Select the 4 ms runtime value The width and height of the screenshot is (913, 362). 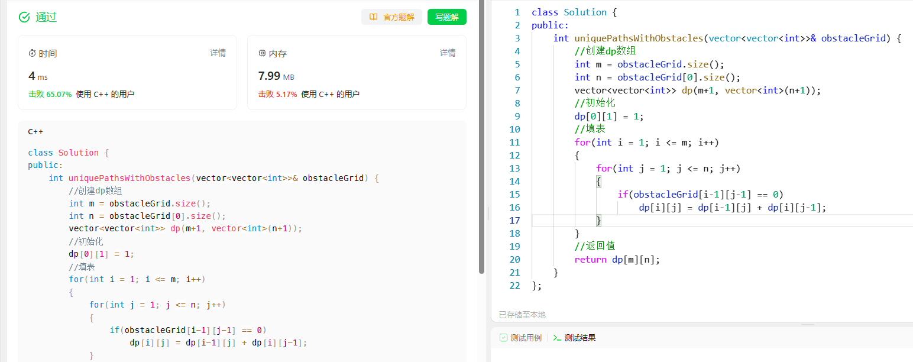pyautogui.click(x=38, y=76)
